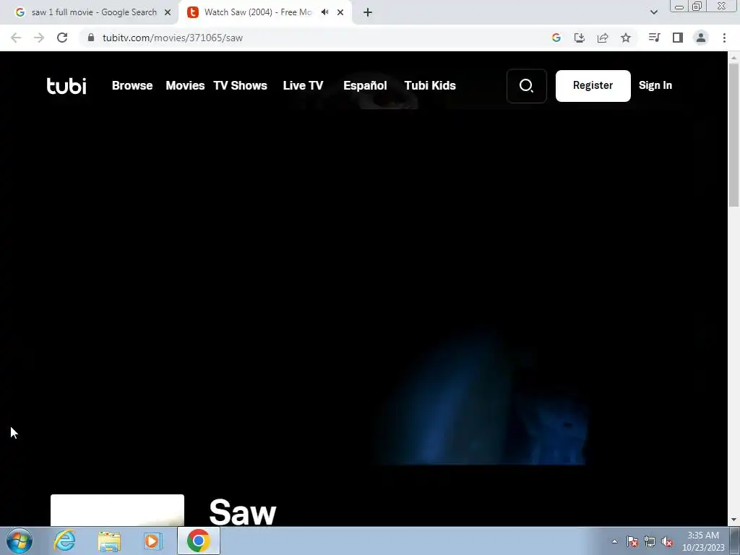
Task: Go forward in browser history
Action: coord(39,38)
